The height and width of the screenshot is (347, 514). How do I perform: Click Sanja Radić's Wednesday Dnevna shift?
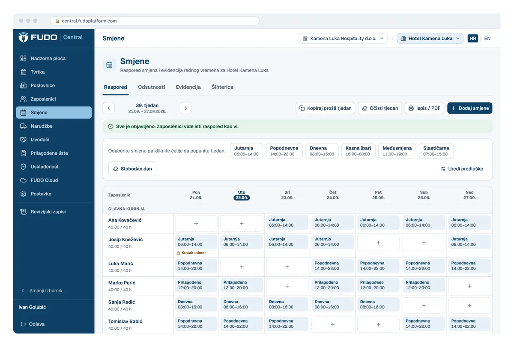pyautogui.click(x=287, y=304)
